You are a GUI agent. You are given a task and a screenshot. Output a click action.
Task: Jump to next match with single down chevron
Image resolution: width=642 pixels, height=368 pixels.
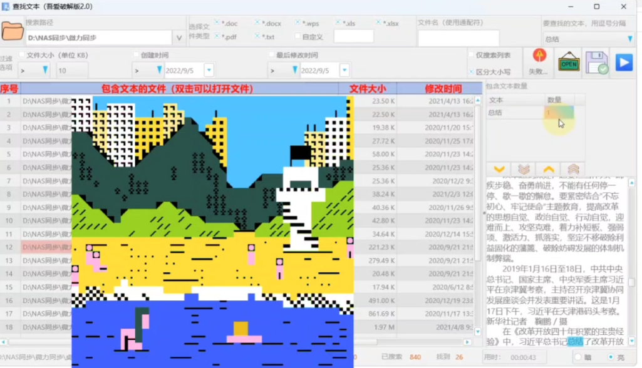tap(499, 169)
